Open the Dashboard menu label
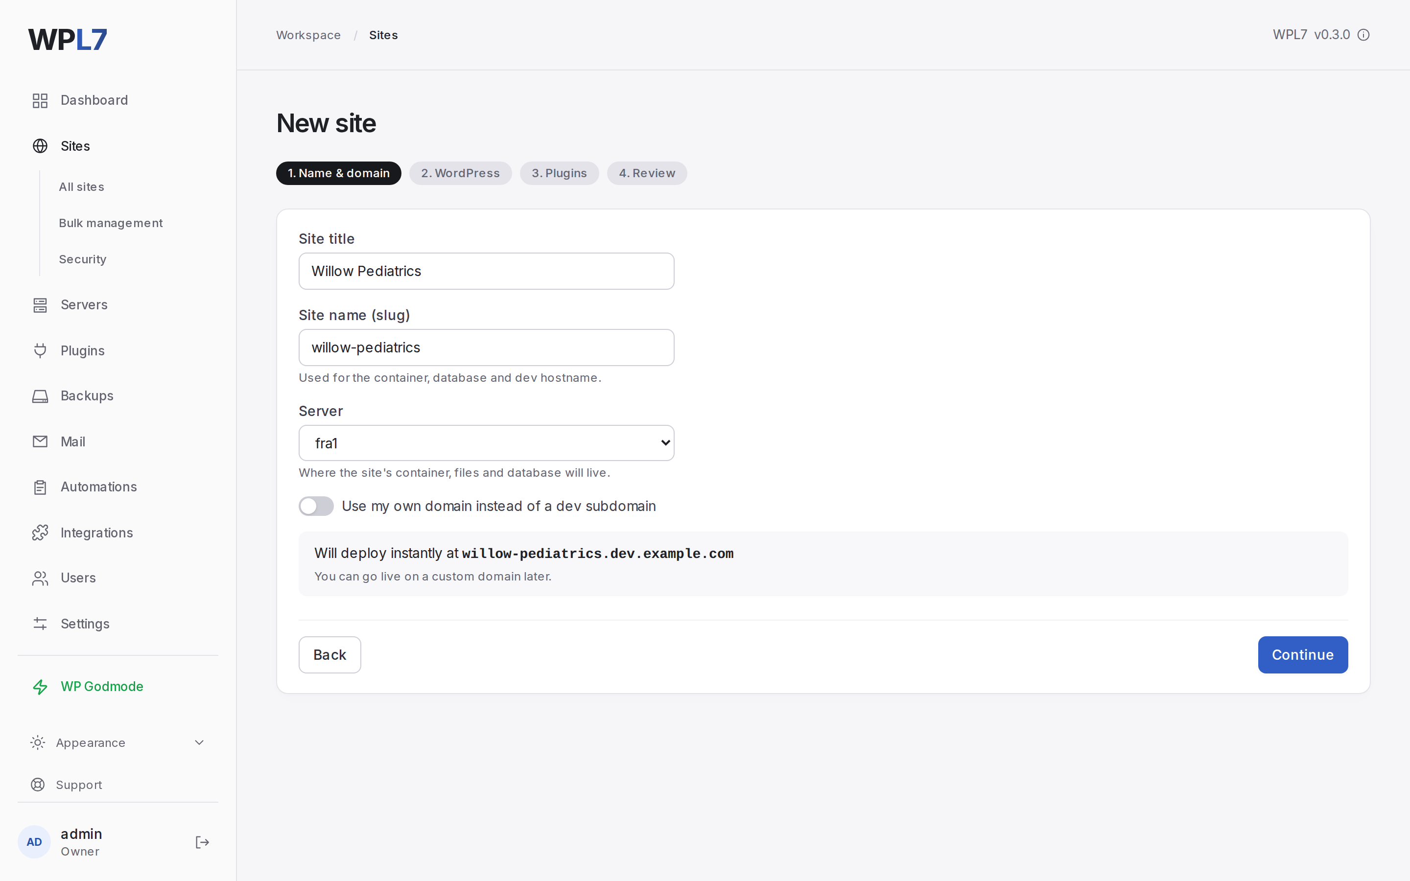The image size is (1410, 881). coord(94,100)
